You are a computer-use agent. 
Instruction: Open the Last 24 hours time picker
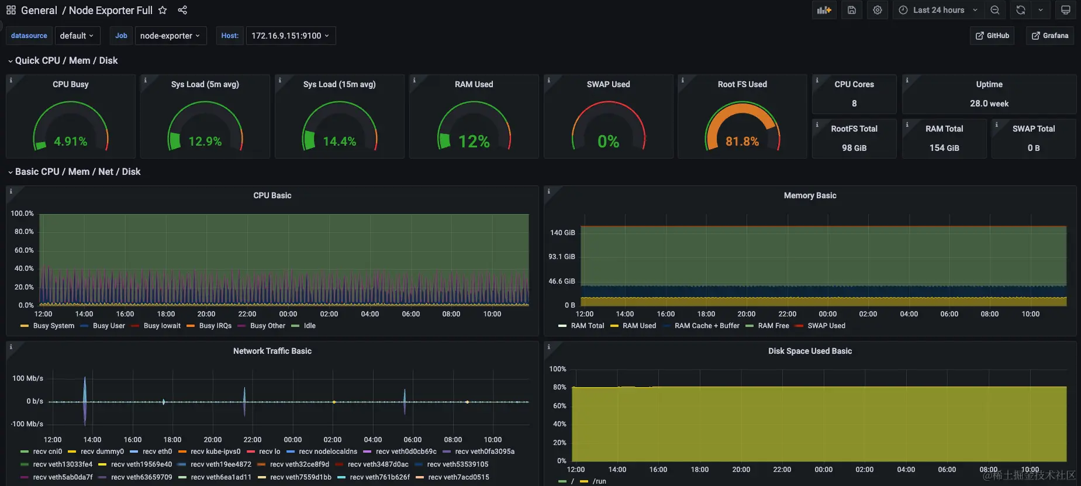(938, 10)
